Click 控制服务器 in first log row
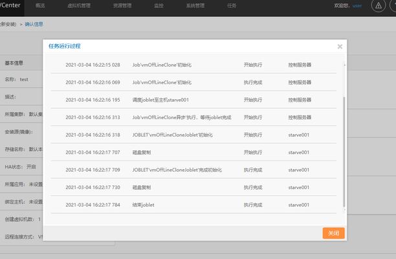396x259 pixels. (300, 65)
